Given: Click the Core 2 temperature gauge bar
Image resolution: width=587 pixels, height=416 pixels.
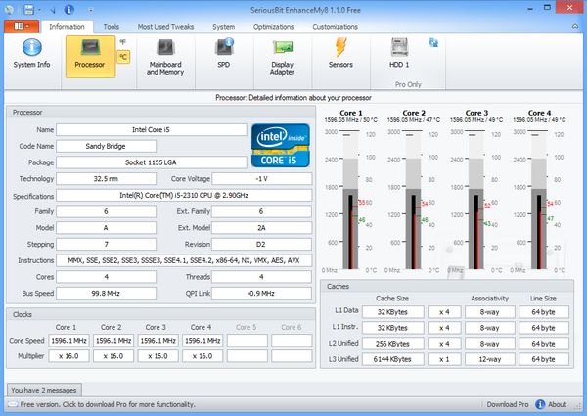Looking at the screenshot, I should tap(413, 201).
